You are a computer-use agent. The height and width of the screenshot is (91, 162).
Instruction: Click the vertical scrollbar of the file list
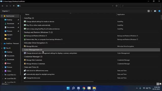pos(161,17)
